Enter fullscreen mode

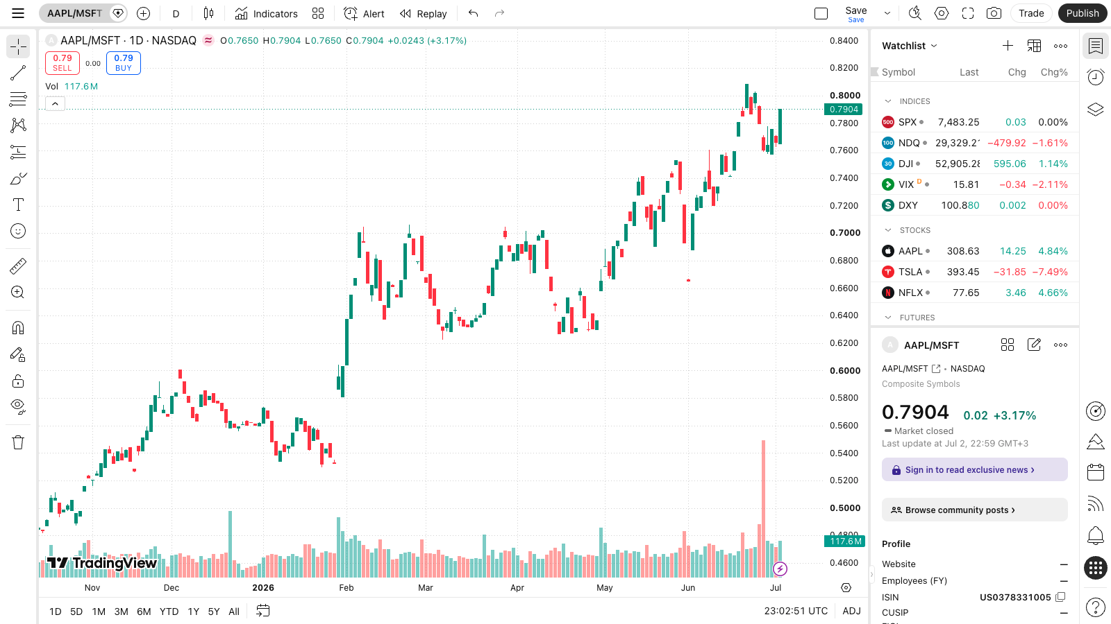[x=968, y=13]
